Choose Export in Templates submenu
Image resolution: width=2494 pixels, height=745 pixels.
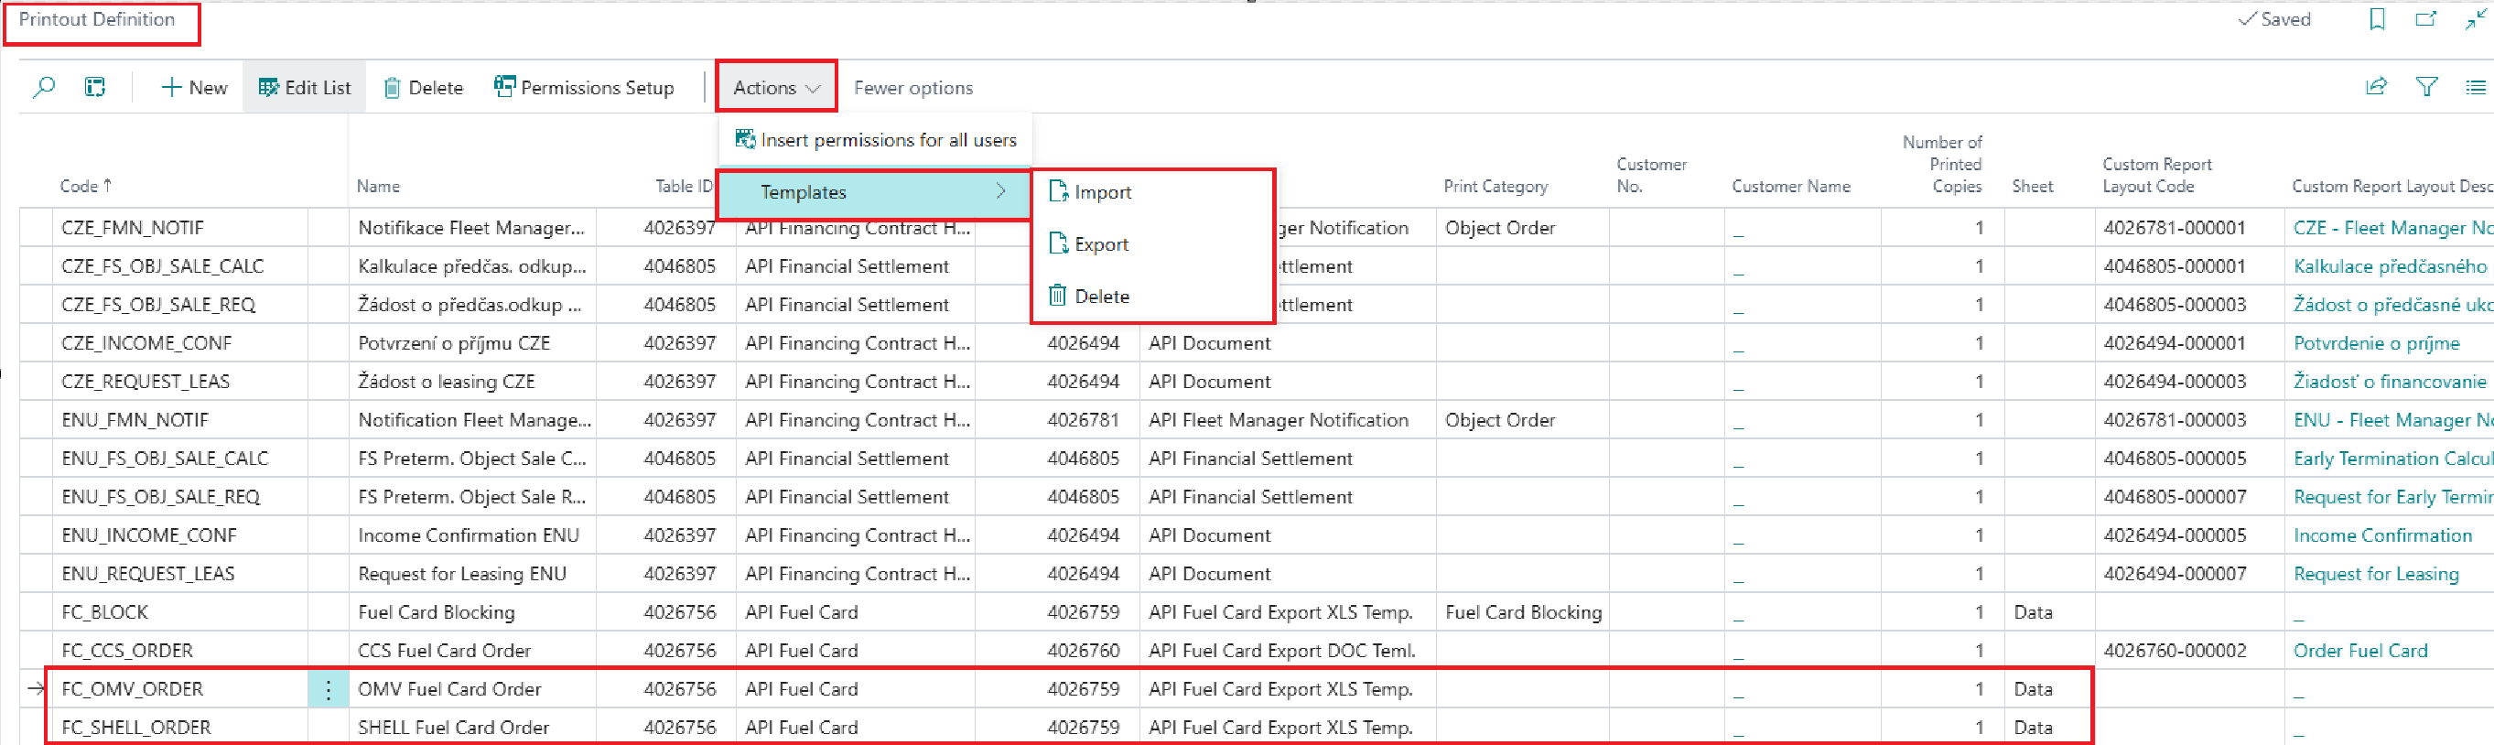[1101, 244]
